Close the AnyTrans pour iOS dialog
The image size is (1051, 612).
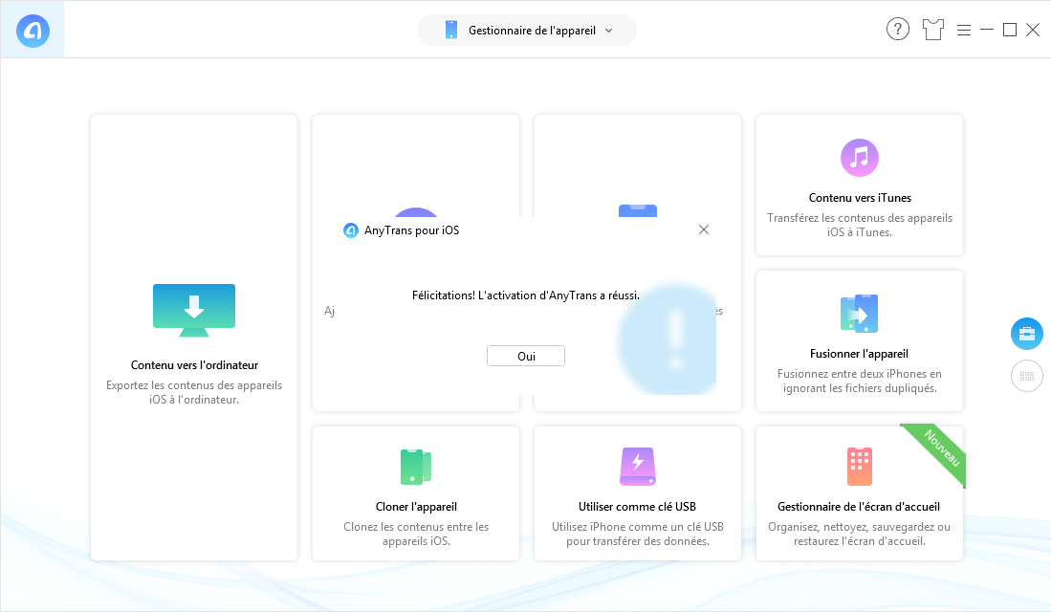click(x=704, y=229)
